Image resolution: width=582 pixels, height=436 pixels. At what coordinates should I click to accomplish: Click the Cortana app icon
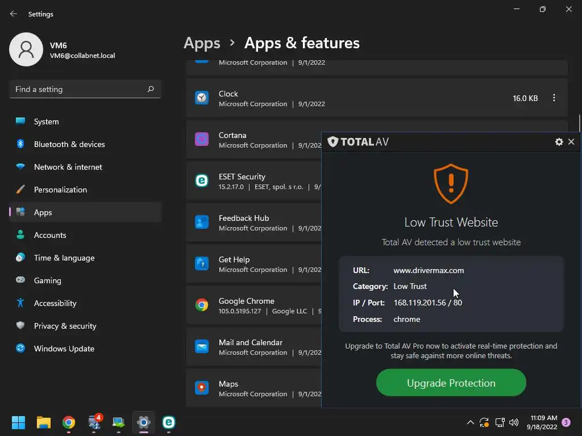202,140
